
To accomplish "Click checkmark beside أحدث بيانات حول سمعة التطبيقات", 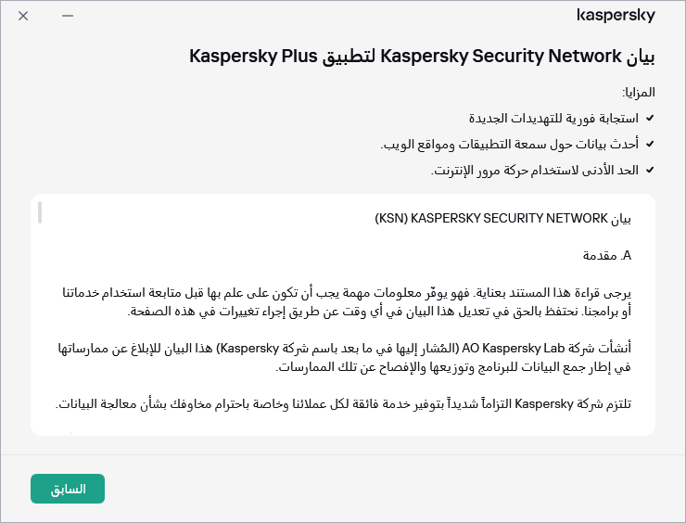I will (650, 144).
